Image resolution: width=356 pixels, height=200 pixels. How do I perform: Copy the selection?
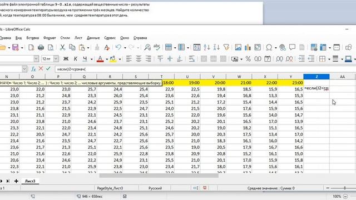pyautogui.click(x=72, y=47)
